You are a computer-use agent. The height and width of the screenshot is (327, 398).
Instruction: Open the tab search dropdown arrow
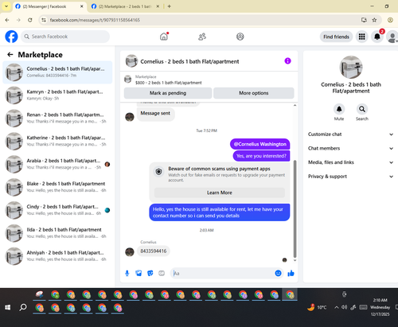[x=6, y=6]
